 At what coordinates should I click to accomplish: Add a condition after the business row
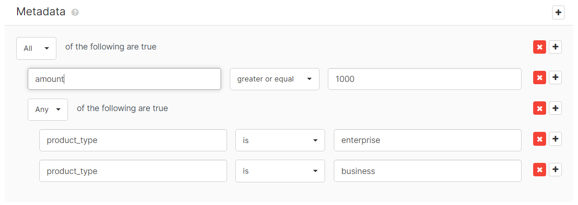pyautogui.click(x=555, y=170)
